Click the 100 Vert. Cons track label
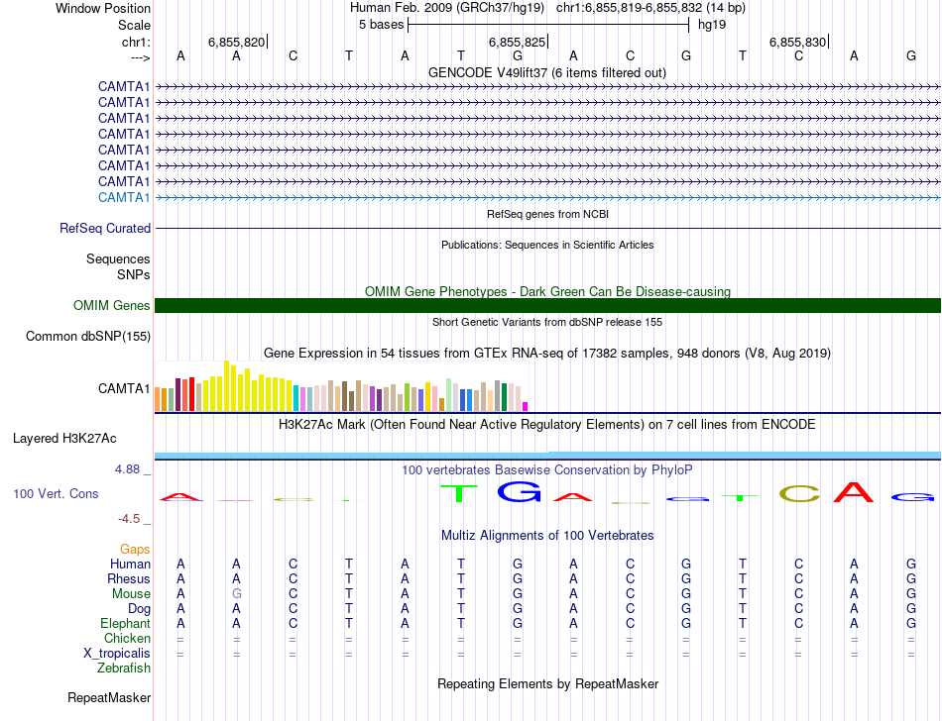The image size is (942, 721). tap(56, 493)
